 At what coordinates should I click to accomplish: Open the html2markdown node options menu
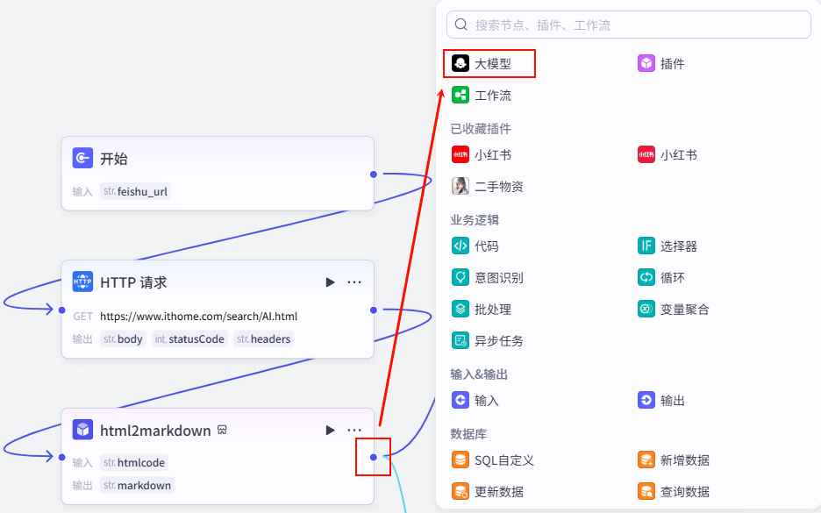tap(354, 430)
